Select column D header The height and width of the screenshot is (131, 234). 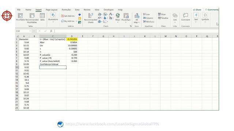click(72, 36)
